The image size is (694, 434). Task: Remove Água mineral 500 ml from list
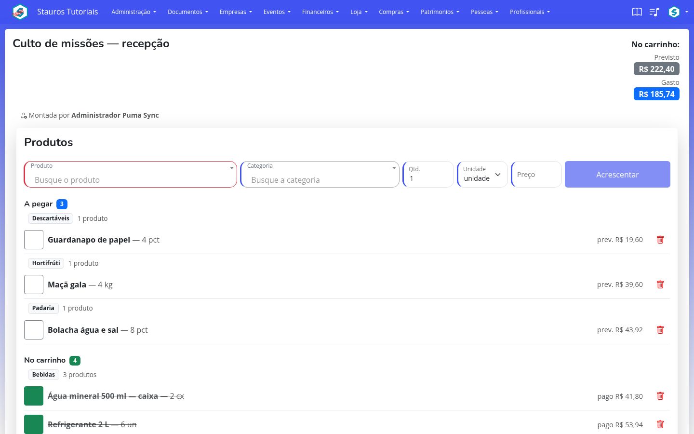click(x=660, y=396)
